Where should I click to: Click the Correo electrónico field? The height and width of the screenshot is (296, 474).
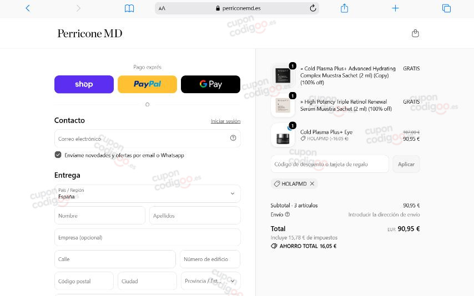click(x=148, y=139)
